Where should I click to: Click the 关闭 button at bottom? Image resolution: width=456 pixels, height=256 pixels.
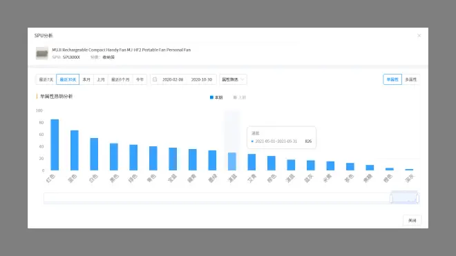412,220
